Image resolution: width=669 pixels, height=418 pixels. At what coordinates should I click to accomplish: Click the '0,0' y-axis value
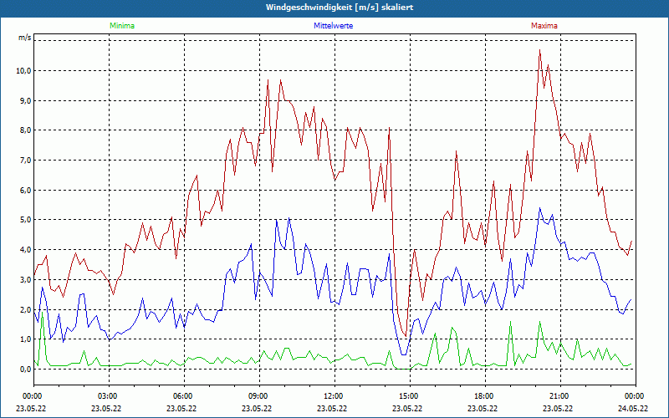pos(26,370)
